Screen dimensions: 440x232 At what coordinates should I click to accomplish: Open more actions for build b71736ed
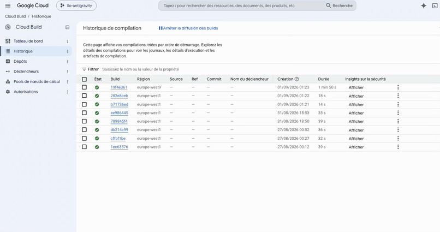(x=398, y=104)
